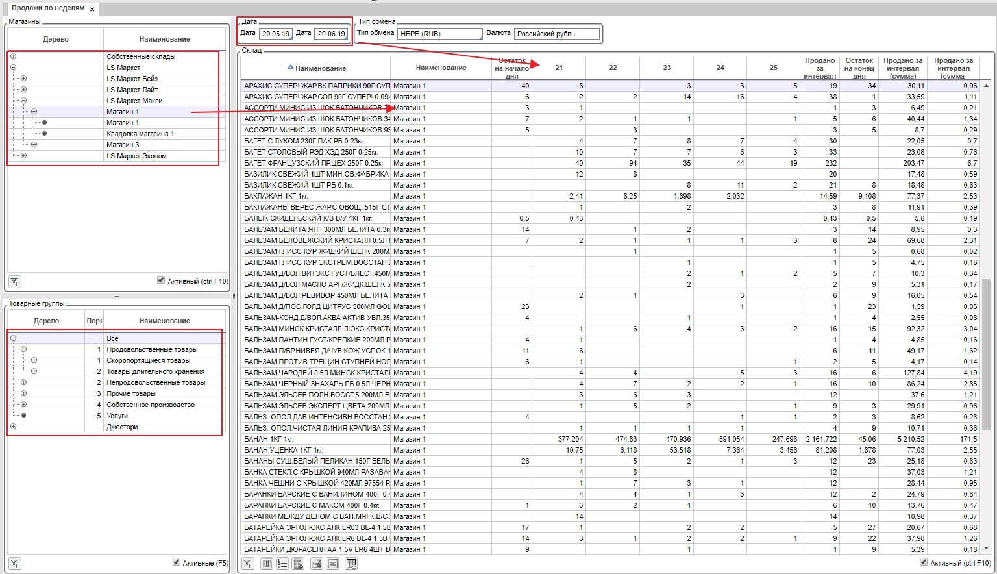
Task: Close the Продажи по неделям tab
Action: 92,9
